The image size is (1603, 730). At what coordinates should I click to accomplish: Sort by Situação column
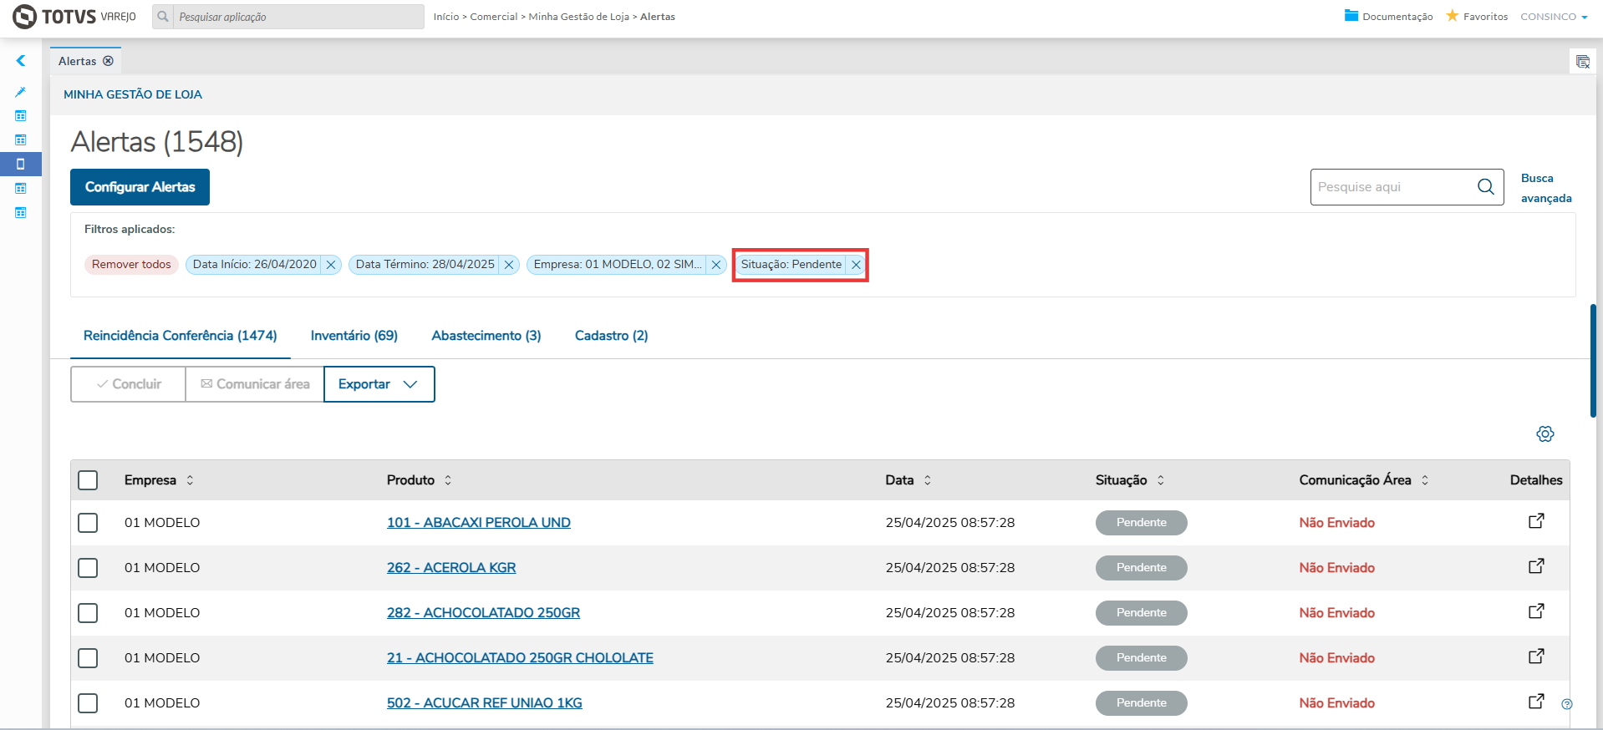1161,480
